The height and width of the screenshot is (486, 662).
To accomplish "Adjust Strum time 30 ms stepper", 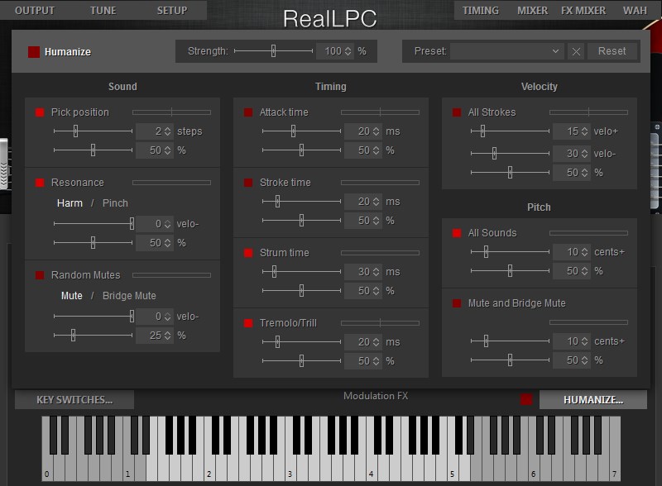I will [377, 272].
